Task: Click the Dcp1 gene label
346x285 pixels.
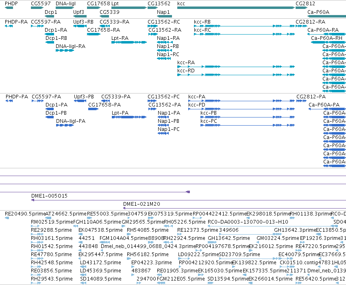Action: (51, 12)
